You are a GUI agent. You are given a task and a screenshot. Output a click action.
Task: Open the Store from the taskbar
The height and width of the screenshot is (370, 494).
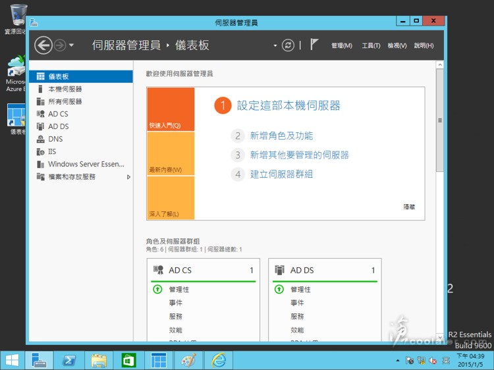[x=128, y=360]
